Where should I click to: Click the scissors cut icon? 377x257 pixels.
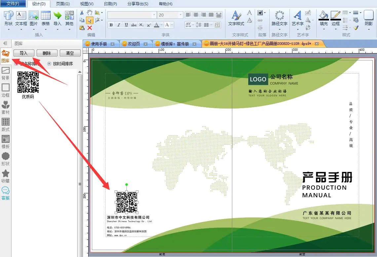[x=82, y=13]
